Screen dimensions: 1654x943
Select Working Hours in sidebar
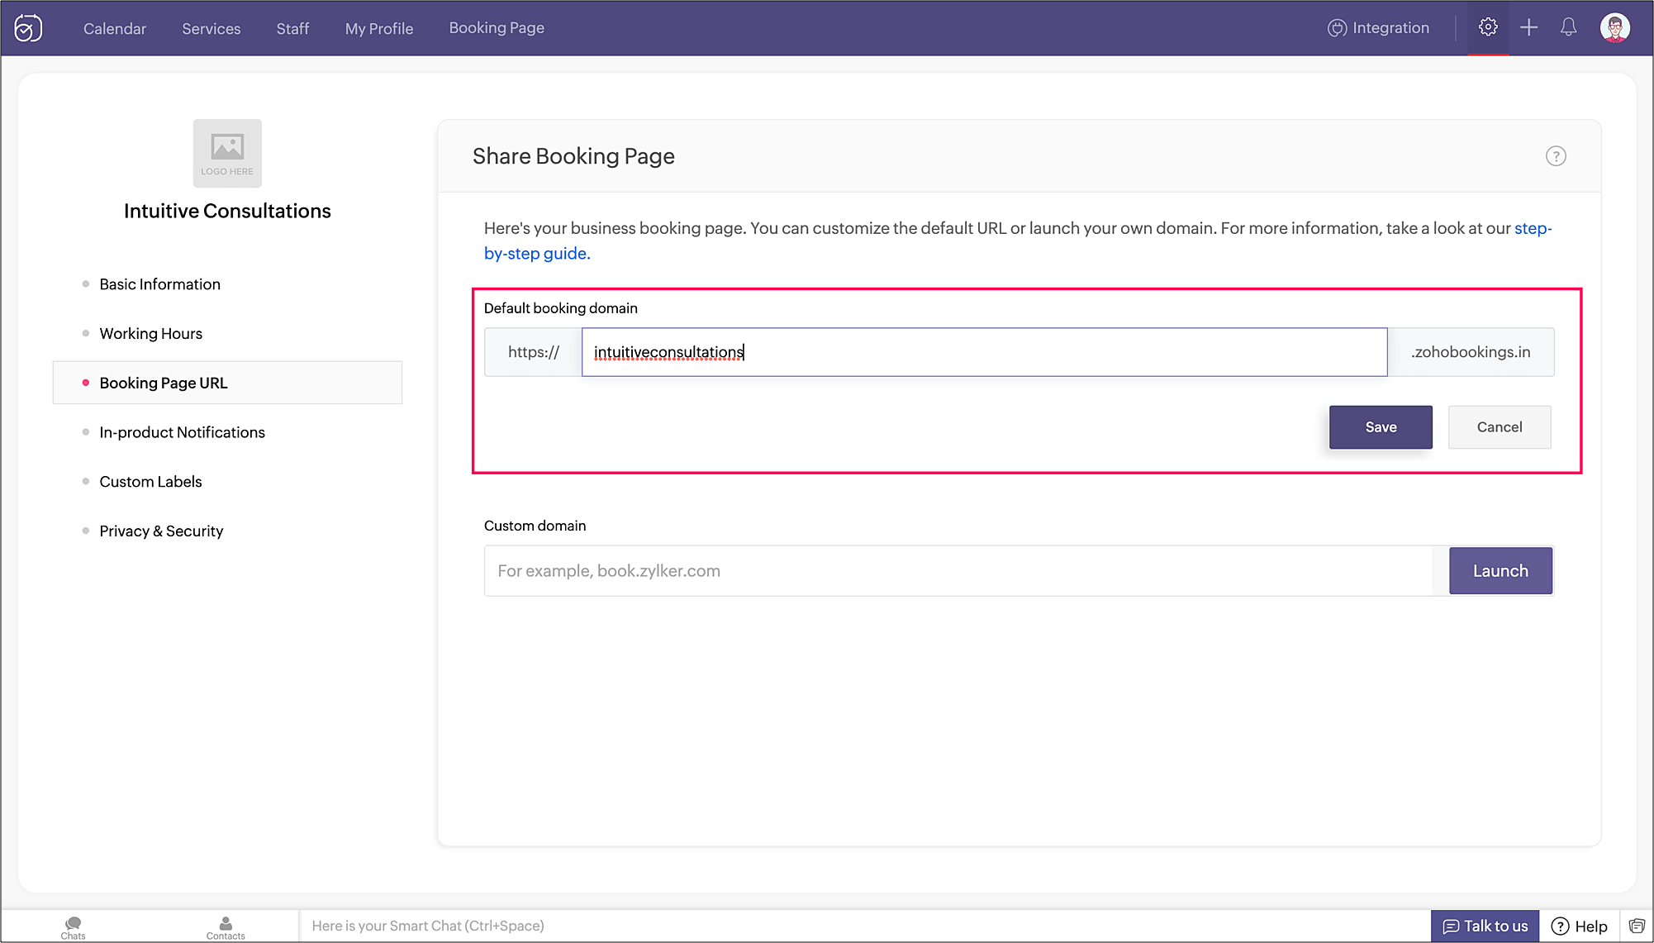150,333
